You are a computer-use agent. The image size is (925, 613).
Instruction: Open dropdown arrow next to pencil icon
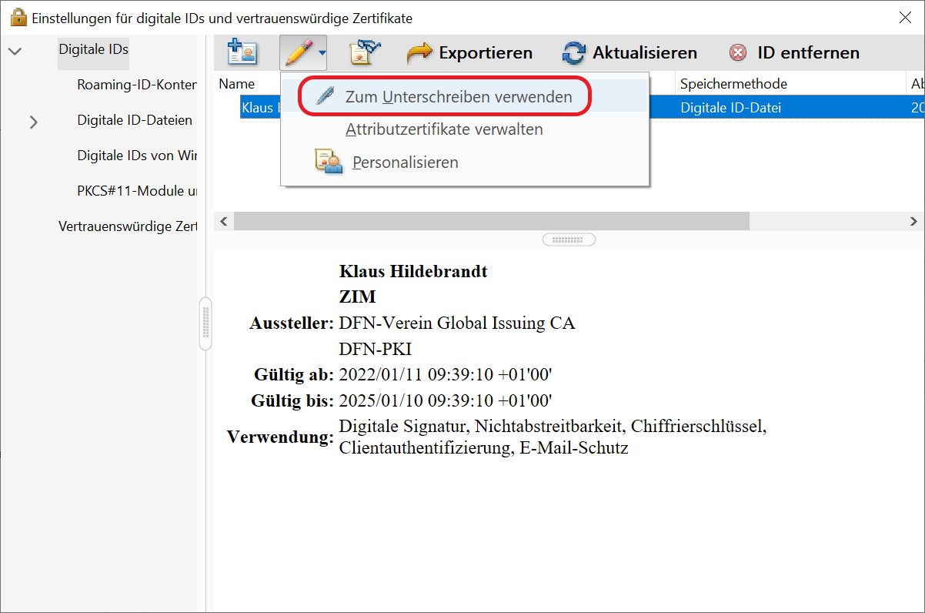(322, 53)
